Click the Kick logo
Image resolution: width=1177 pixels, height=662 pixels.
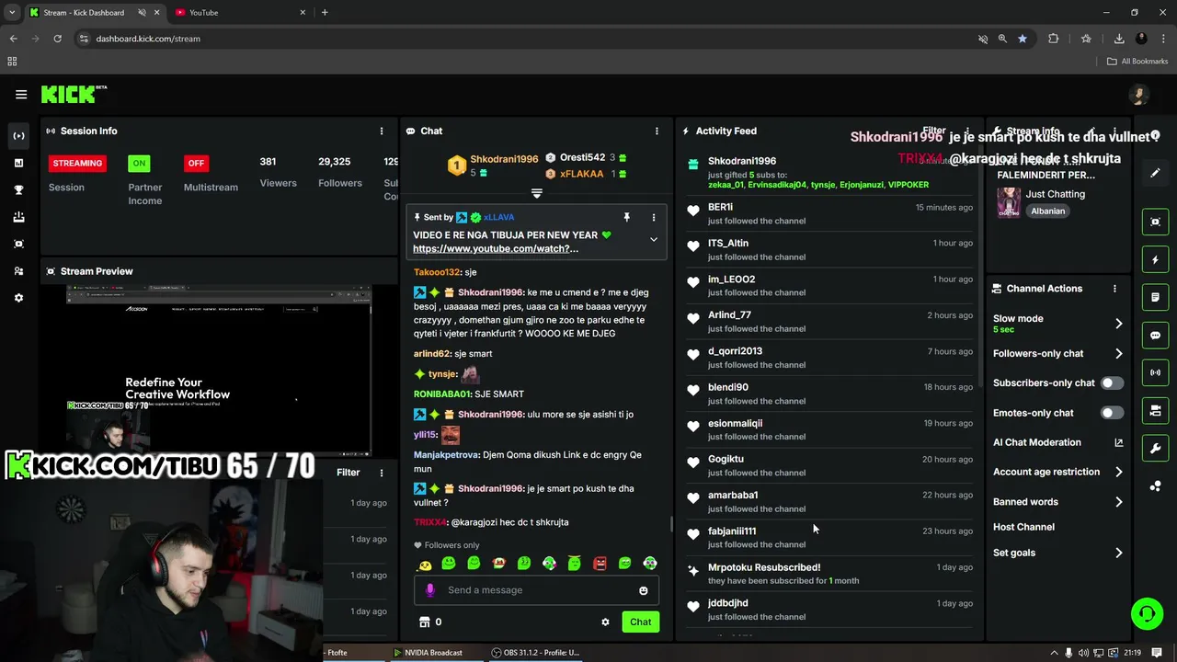pos(73,94)
